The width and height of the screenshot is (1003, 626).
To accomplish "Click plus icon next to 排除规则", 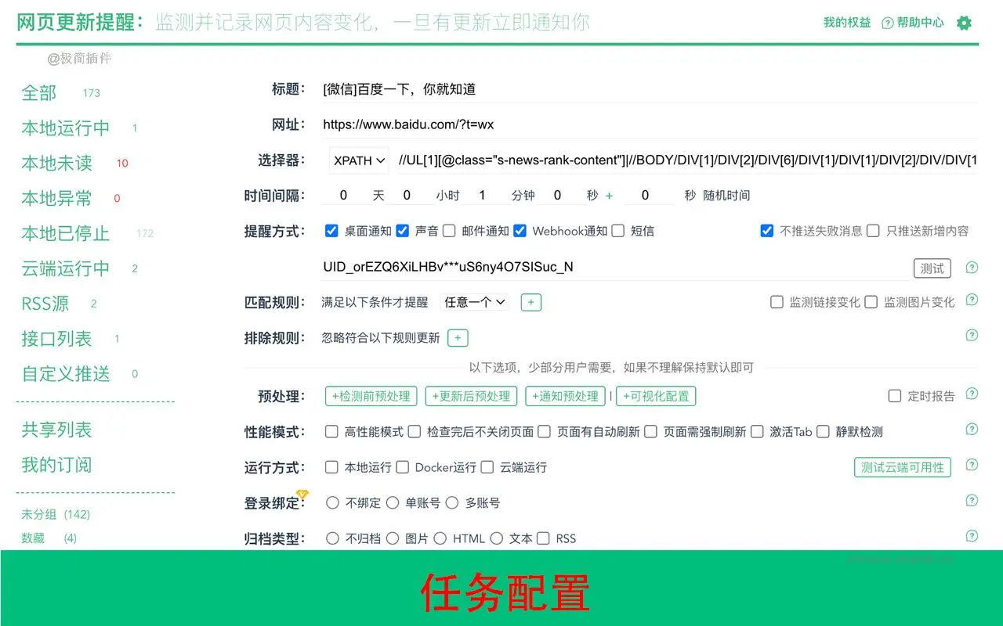I will [458, 337].
